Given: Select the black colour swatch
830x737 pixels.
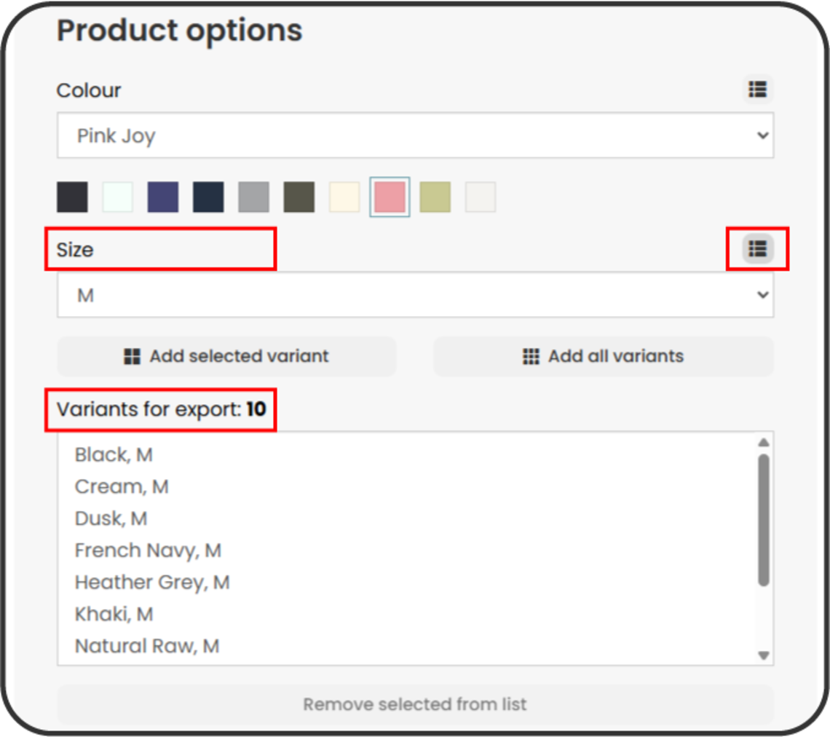Looking at the screenshot, I should [x=72, y=197].
